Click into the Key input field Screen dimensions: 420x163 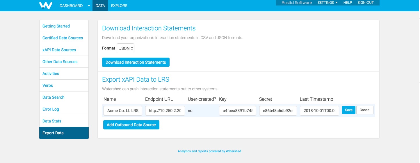(237, 111)
